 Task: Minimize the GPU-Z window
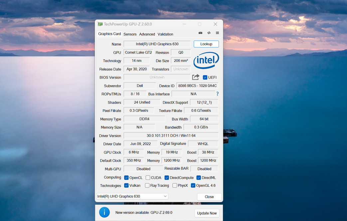[184, 24]
